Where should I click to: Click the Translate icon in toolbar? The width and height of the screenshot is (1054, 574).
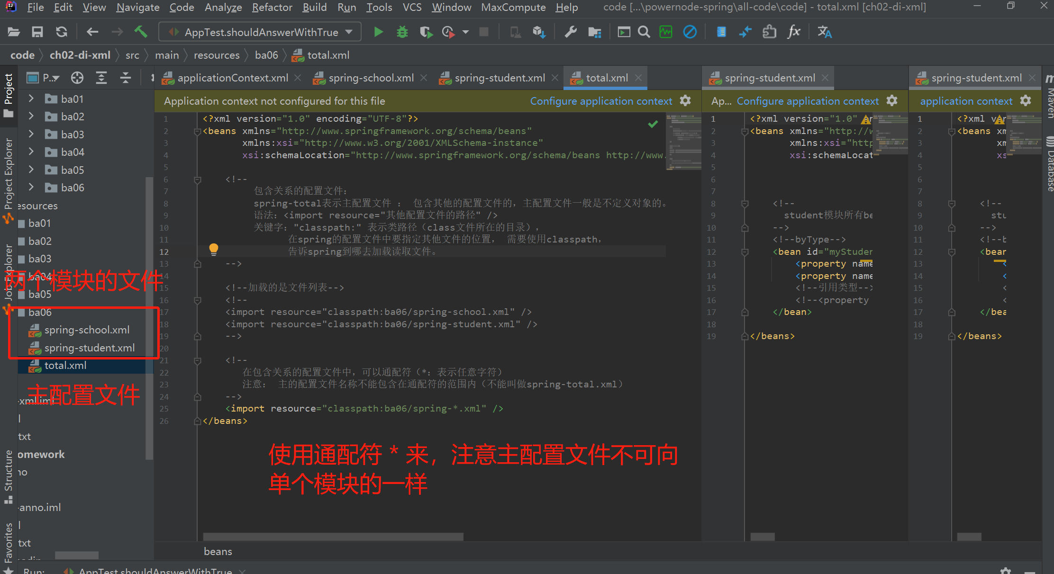pyautogui.click(x=824, y=32)
